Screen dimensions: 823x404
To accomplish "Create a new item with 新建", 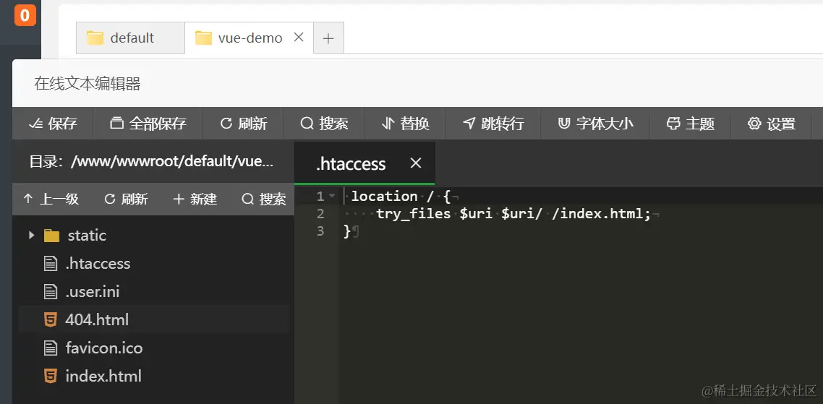I will (195, 199).
